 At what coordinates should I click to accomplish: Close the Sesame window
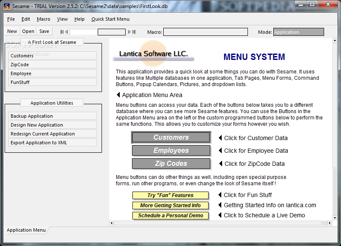(328, 5)
